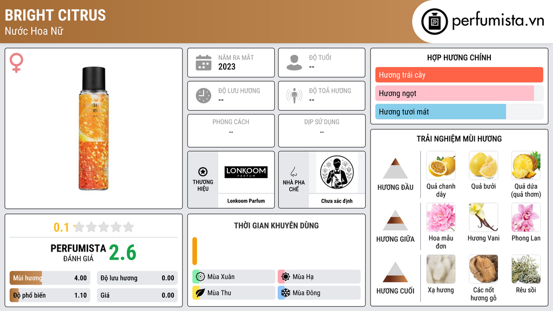Click the Bright Citrus bottle image

[x=93, y=129]
